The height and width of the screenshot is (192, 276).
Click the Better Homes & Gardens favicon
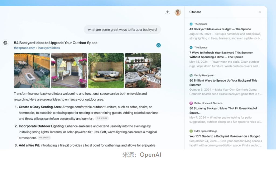point(191,103)
